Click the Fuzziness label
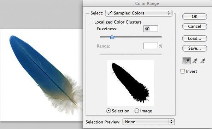Screen dimensions: 212x129 tap(107, 29)
